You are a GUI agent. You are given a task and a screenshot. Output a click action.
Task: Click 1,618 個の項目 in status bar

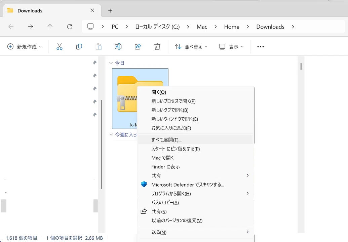22,238
